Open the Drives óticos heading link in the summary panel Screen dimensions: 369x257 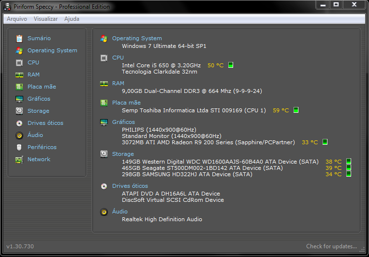pos(130,186)
